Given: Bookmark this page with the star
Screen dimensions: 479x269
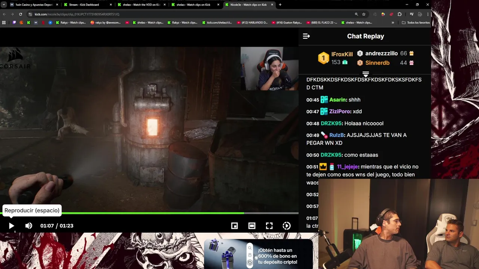Looking at the screenshot, I should pyautogui.click(x=364, y=14).
